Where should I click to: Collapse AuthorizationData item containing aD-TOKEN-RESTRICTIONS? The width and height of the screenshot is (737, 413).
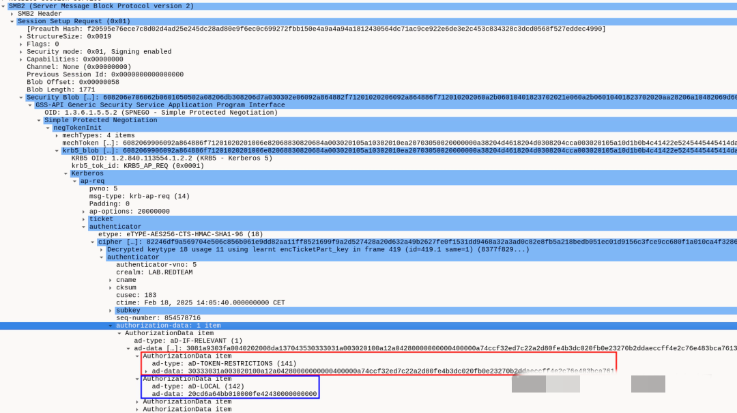(x=137, y=356)
